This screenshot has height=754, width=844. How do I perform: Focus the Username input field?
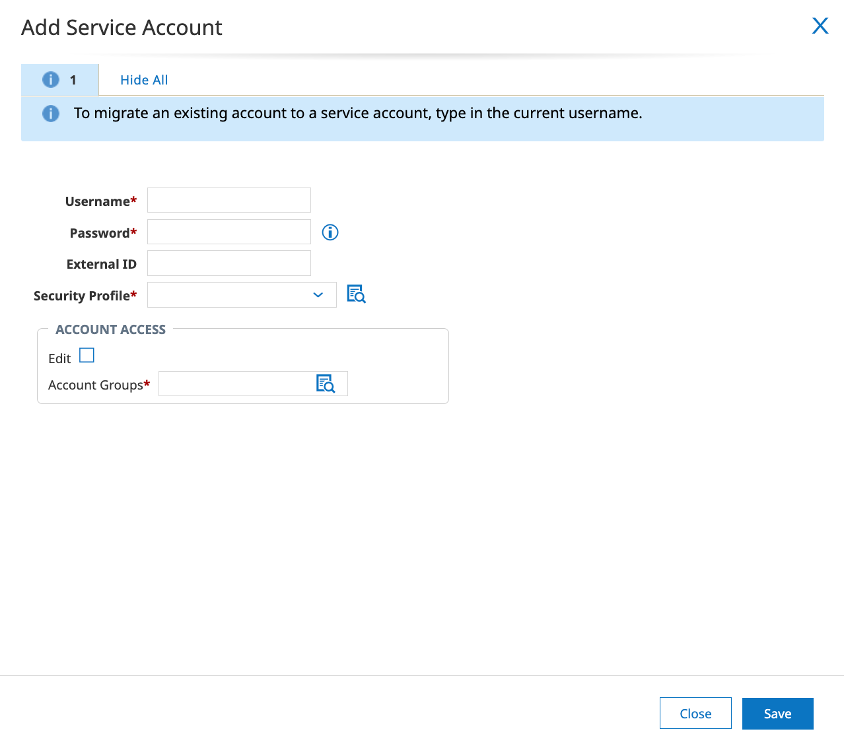click(229, 200)
